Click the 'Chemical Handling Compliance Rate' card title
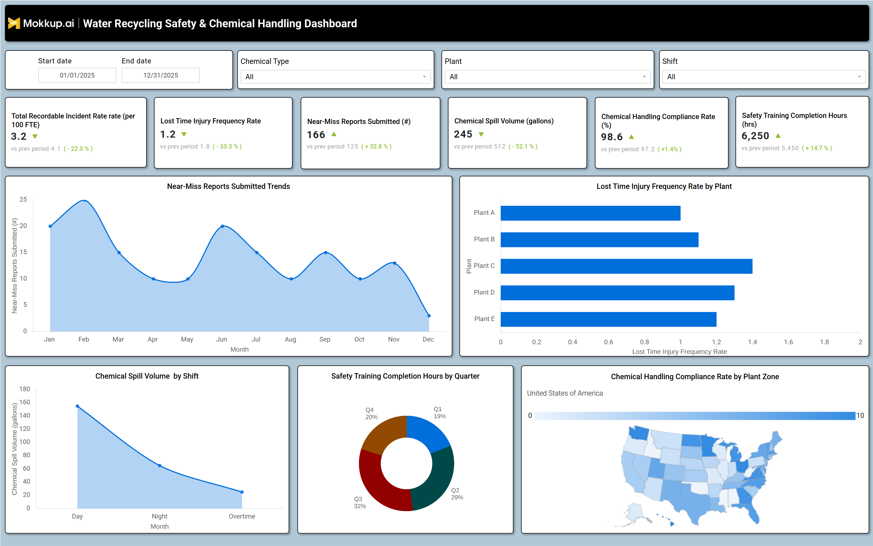Image resolution: width=873 pixels, height=546 pixels. pos(658,121)
